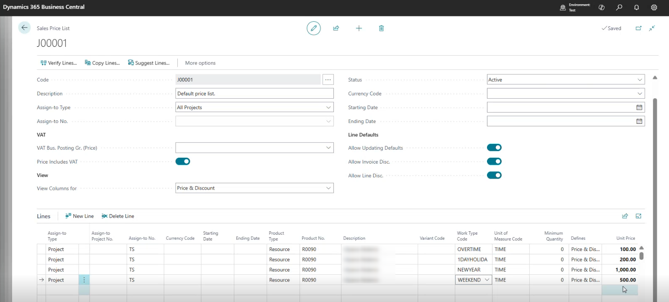669x302 pixels.
Task: Open More options menu
Action: click(200, 63)
